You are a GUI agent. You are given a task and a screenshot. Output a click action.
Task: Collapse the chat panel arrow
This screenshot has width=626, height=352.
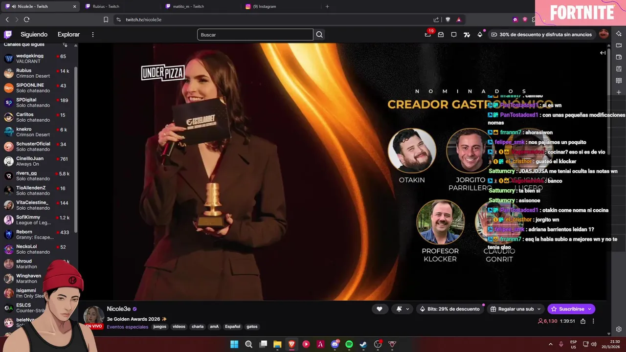click(x=603, y=53)
